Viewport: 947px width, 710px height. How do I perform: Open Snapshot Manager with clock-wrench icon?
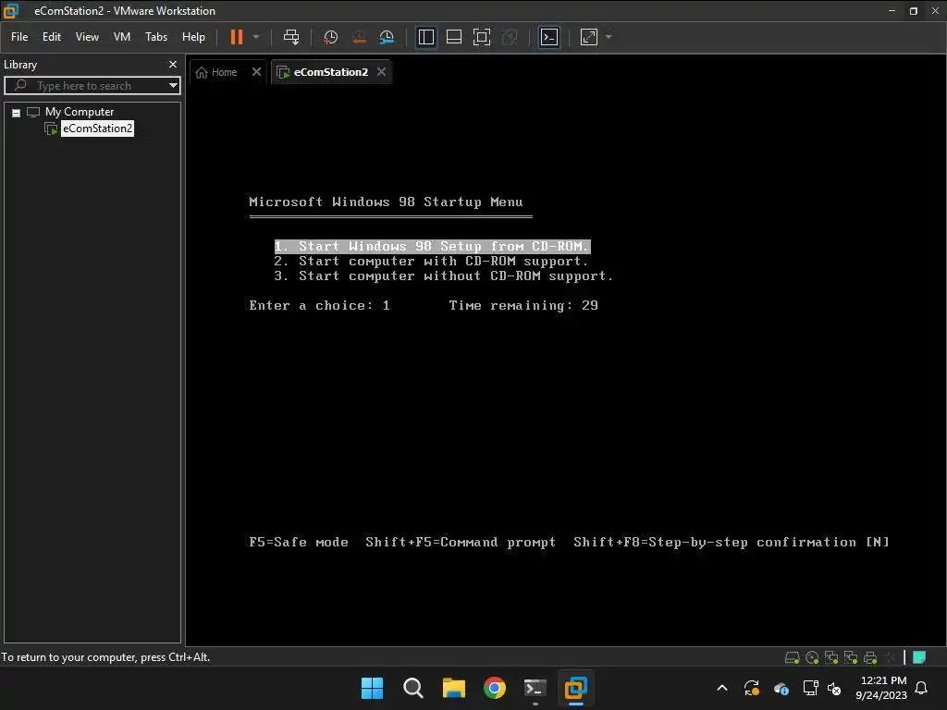pos(387,37)
